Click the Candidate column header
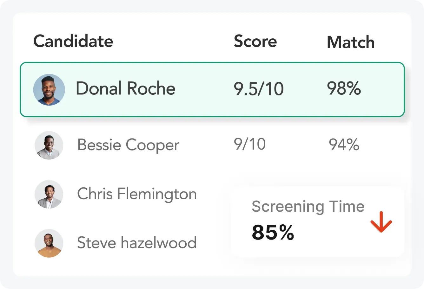 (x=73, y=41)
